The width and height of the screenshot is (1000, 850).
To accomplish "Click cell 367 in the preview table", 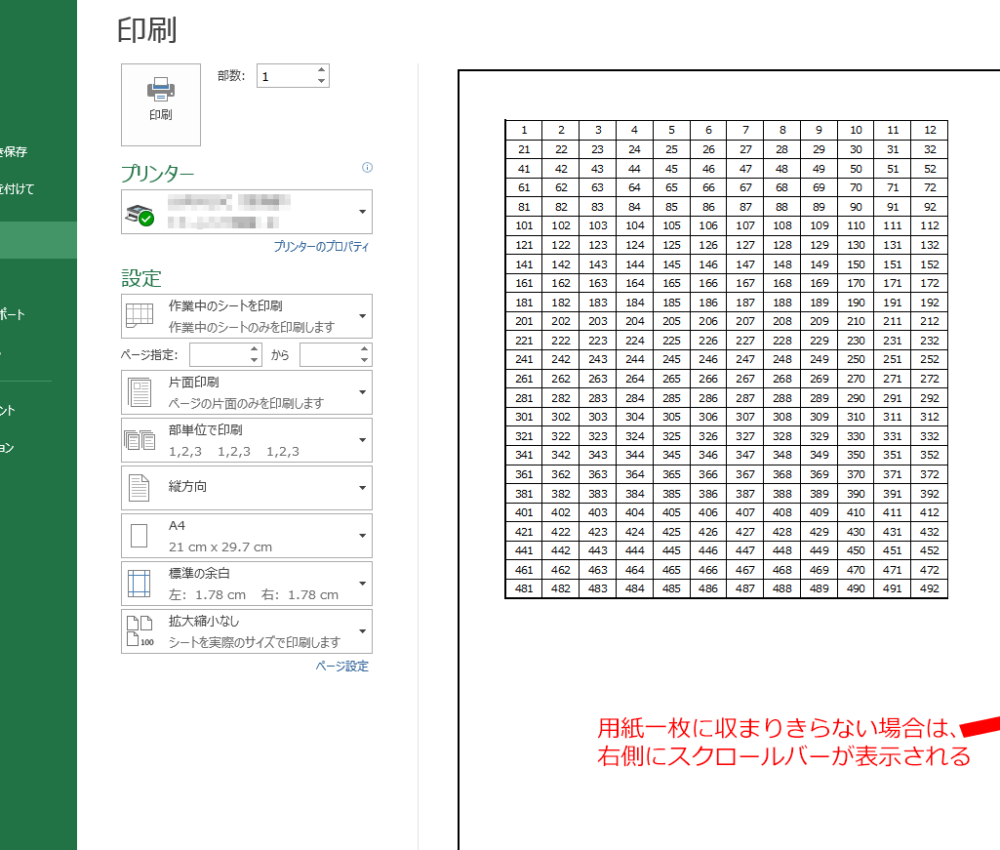I will [745, 474].
